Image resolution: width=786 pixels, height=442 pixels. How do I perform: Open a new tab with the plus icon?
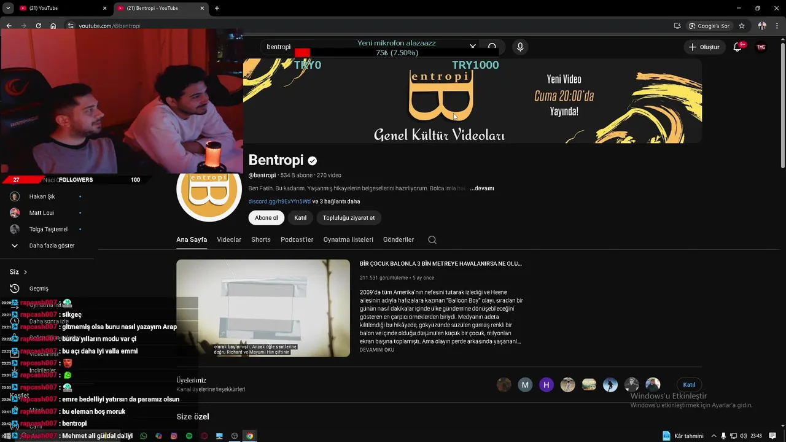click(217, 8)
